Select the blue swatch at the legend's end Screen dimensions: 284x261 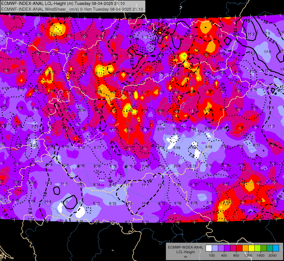(276, 248)
